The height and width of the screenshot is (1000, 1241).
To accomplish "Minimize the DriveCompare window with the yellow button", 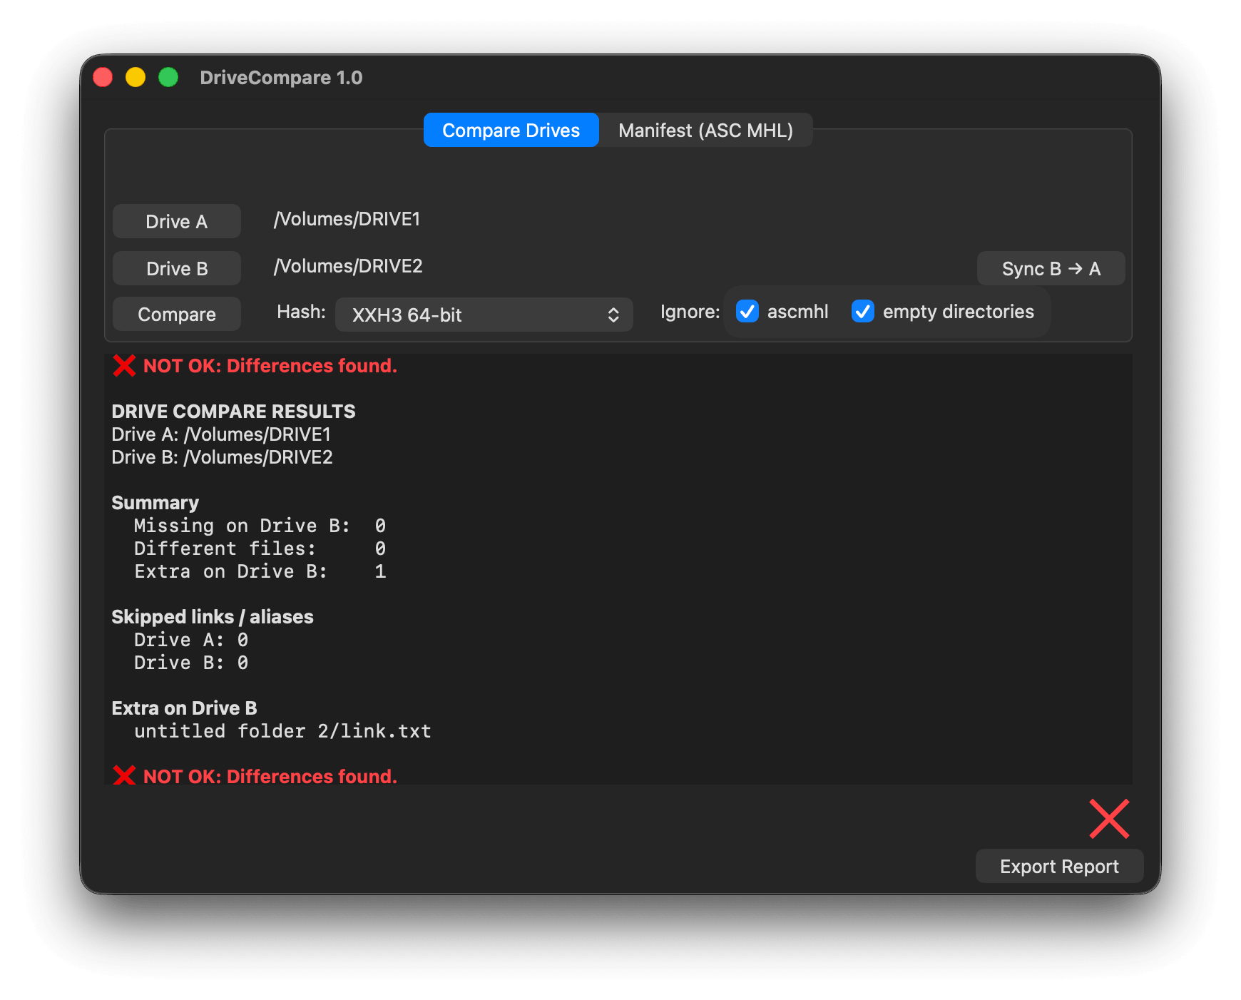I will pos(136,77).
